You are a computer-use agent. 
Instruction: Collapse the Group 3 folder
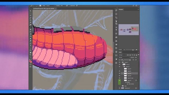121,62
